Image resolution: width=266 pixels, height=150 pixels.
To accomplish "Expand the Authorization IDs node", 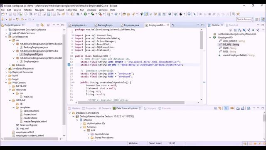I will click(x=81, y=123).
